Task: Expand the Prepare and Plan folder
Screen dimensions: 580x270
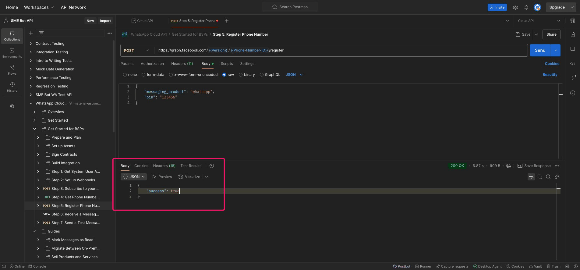Action: 38,137
